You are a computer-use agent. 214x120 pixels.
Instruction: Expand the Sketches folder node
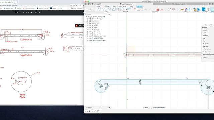[88, 30]
